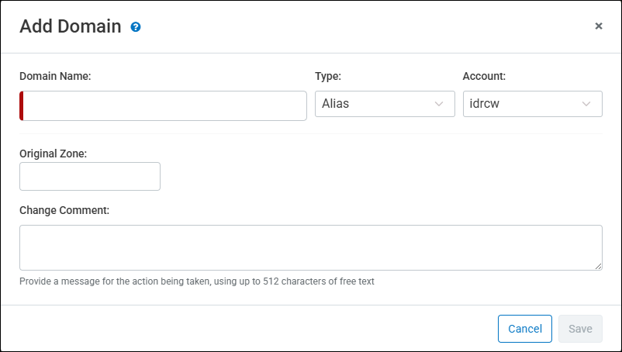This screenshot has height=352, width=622.
Task: Select the Change Comment text area
Action: pyautogui.click(x=310, y=247)
